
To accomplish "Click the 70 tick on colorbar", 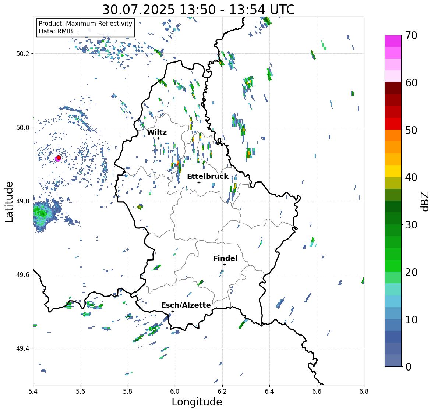I will click(411, 35).
